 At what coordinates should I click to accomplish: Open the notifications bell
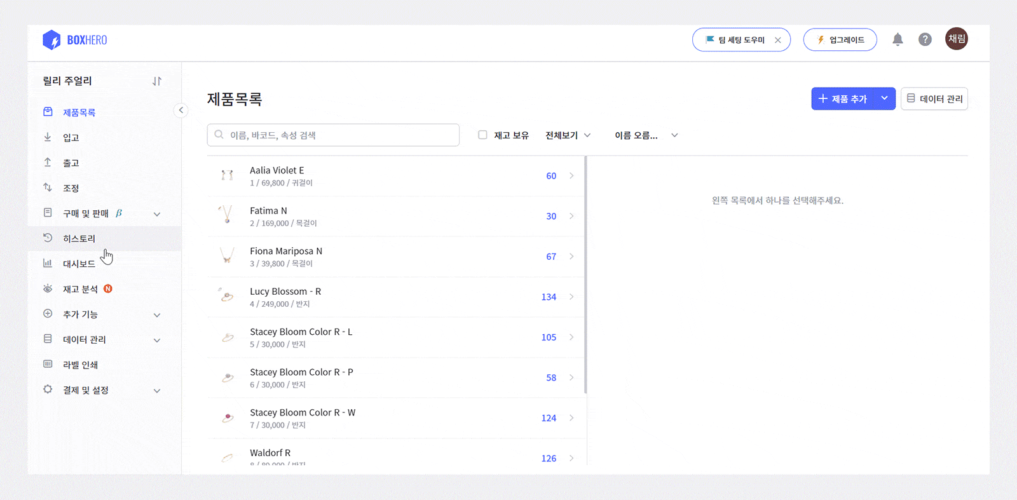[x=898, y=39]
